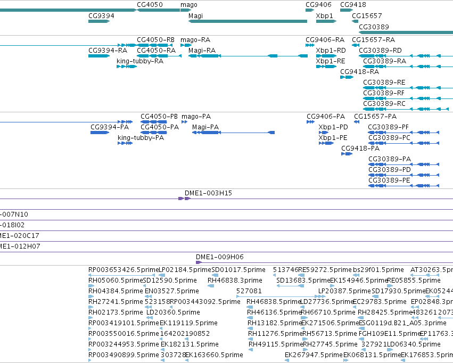Screen dimensions: 453x363
Task: Click the king-tubby-PA protein label
Action: tap(141, 138)
